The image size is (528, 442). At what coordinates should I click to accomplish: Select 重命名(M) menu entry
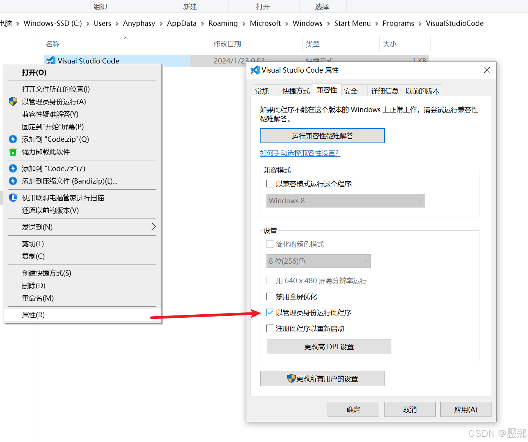point(82,298)
